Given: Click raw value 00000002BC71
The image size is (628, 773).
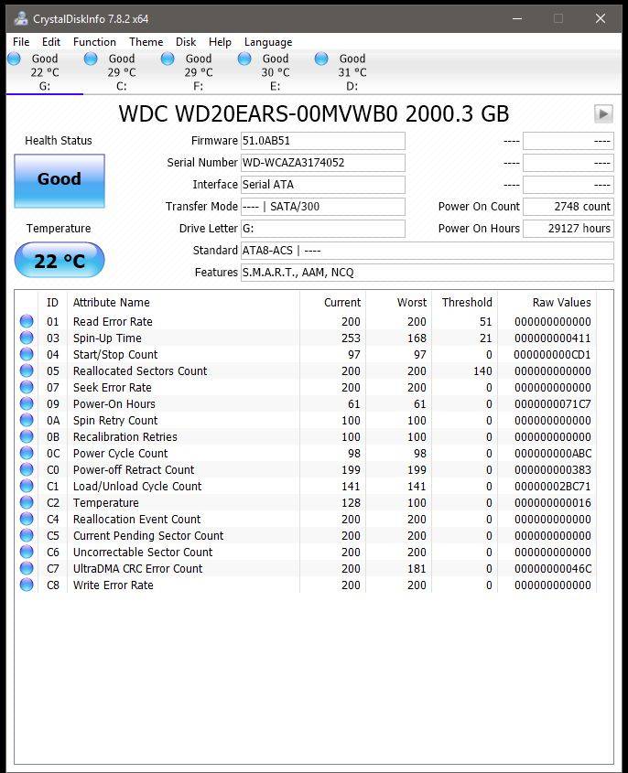Looking at the screenshot, I should pyautogui.click(x=553, y=486).
